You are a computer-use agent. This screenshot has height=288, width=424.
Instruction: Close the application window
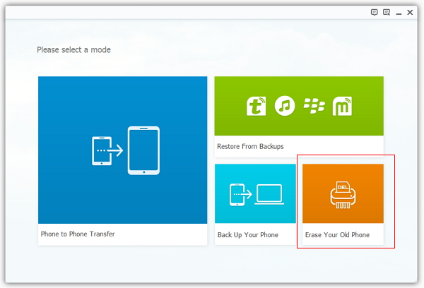tap(410, 13)
